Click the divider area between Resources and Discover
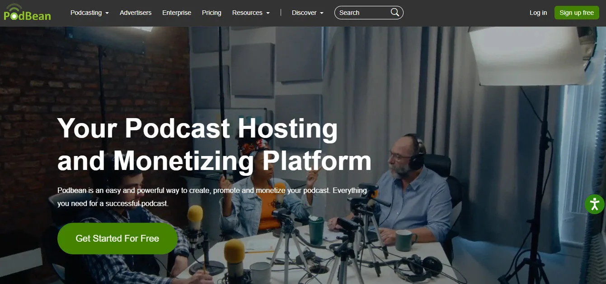Image resolution: width=606 pixels, height=284 pixels. (281, 13)
